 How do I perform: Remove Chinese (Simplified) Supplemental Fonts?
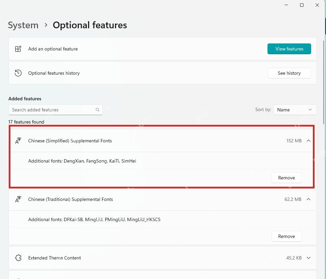287,178
